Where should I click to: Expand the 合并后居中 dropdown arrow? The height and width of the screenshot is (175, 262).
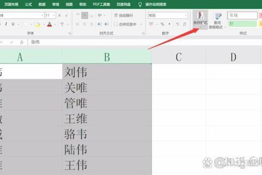click(x=141, y=24)
